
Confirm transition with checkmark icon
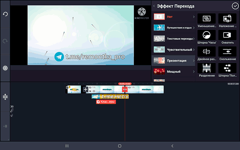[235, 6]
